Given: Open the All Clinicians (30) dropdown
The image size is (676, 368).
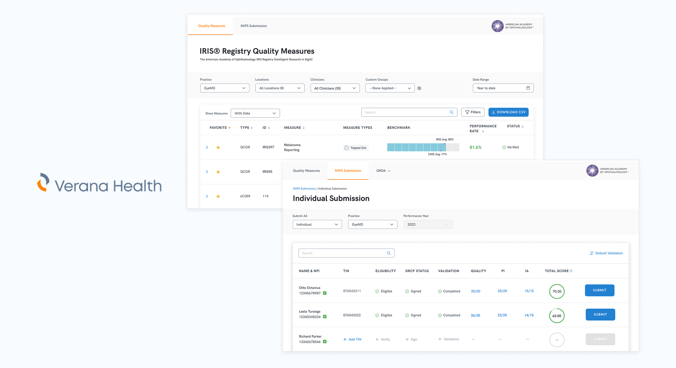Looking at the screenshot, I should pos(335,88).
